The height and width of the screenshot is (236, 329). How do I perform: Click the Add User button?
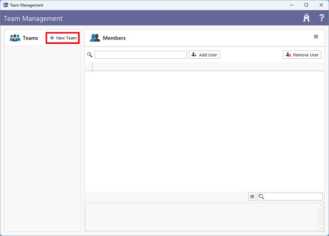coord(204,55)
